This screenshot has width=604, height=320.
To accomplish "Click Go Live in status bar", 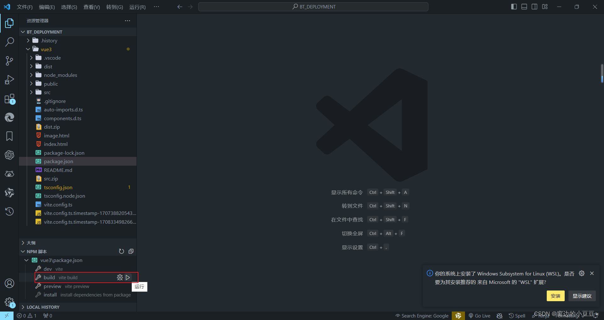I will (479, 316).
